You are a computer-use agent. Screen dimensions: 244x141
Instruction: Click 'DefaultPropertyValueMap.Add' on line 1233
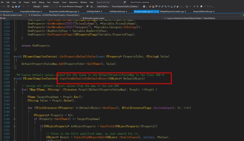tap(42, 64)
